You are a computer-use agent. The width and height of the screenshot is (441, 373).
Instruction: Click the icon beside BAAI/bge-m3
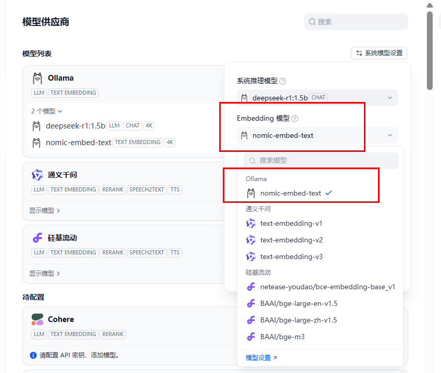click(251, 337)
